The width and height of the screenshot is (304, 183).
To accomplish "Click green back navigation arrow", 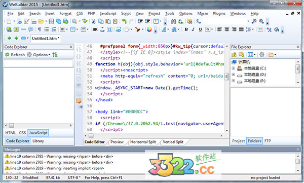I will coord(9,38).
